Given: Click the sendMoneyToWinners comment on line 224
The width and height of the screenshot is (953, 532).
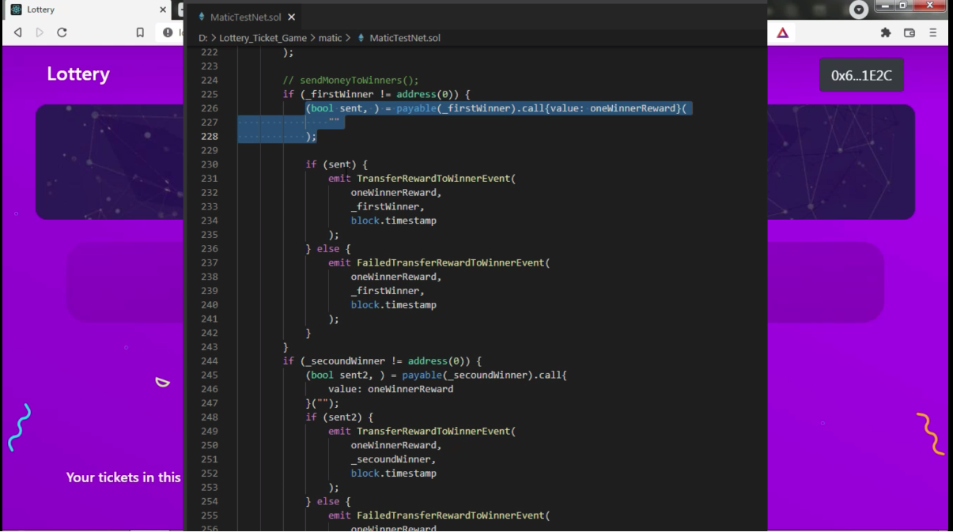Looking at the screenshot, I should [350, 80].
